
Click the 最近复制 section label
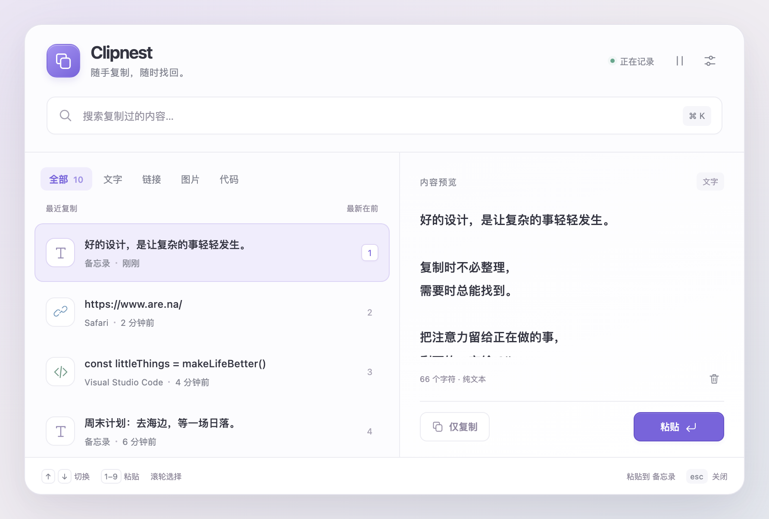(62, 209)
